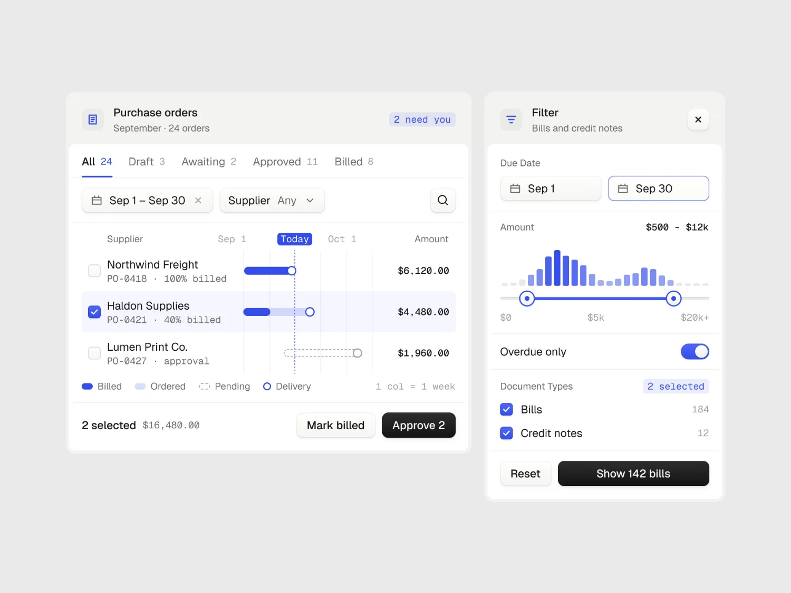Click the Today timeline marker

[x=295, y=239]
